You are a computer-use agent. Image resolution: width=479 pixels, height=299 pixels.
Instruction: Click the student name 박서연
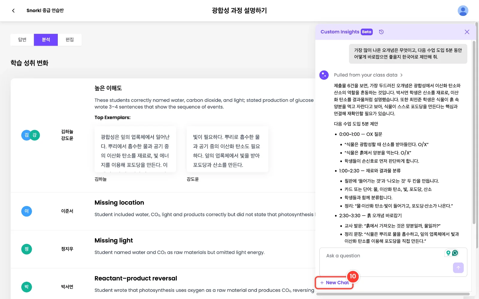(67, 287)
